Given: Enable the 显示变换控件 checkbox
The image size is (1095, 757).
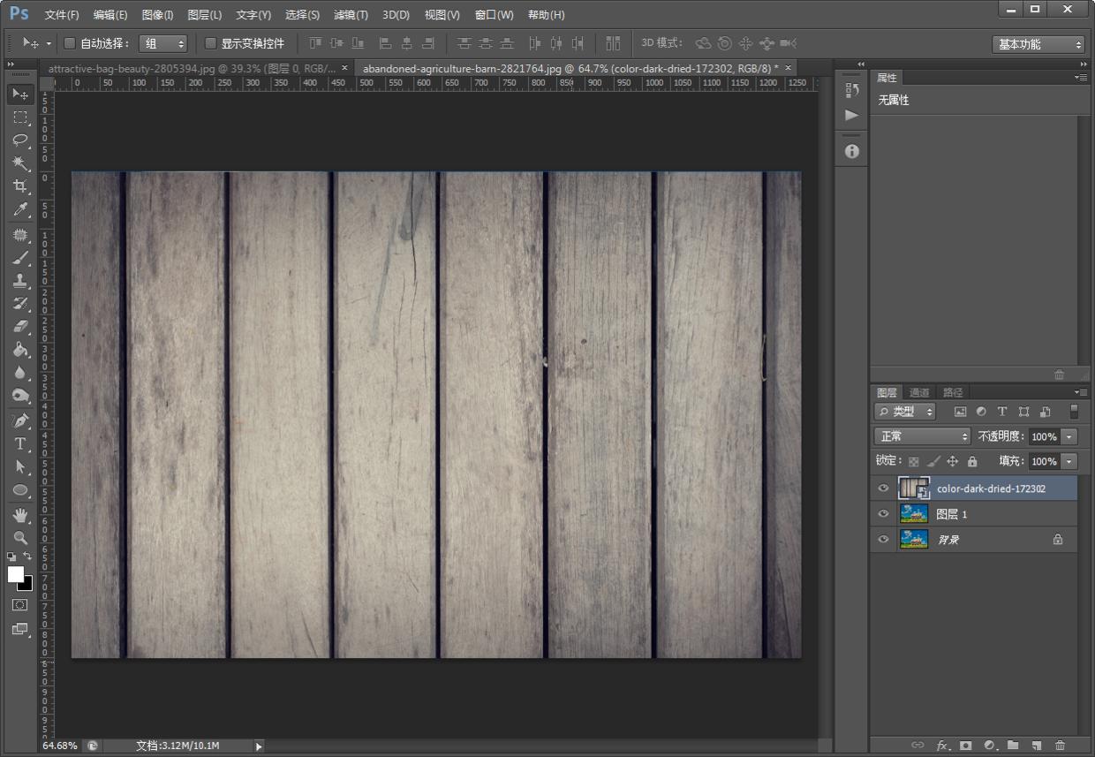Looking at the screenshot, I should pyautogui.click(x=210, y=43).
